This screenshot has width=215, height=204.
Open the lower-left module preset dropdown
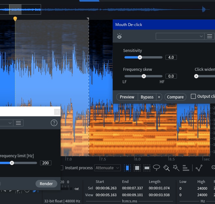pyautogui.click(x=7, y=123)
